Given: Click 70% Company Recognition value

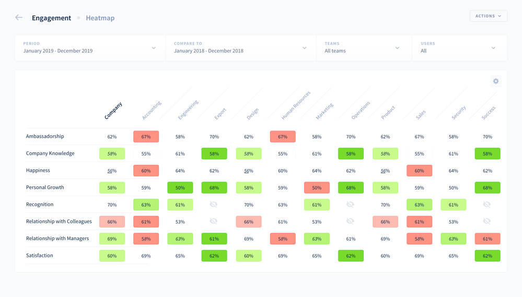Looking at the screenshot, I should pos(112,205).
